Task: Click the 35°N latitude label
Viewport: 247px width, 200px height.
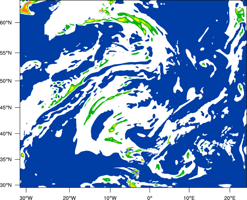Action: [x=6, y=159]
